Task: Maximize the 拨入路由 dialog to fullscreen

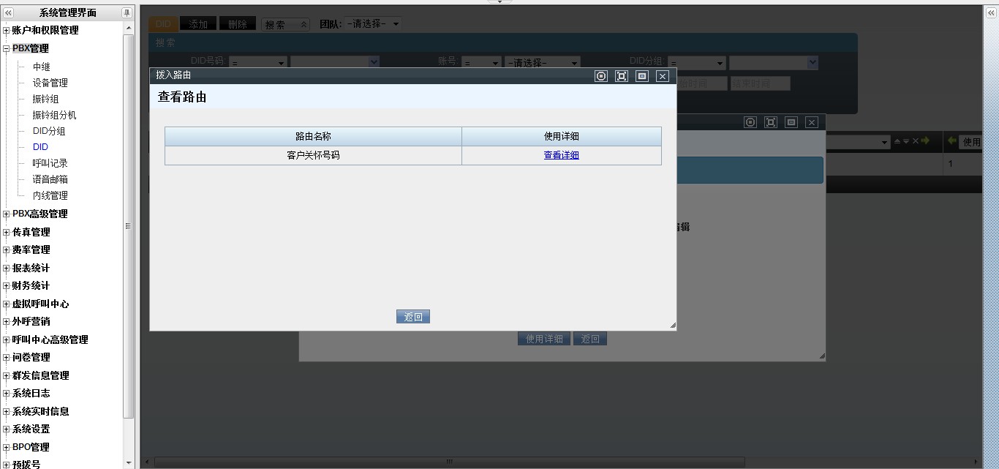Action: pos(622,76)
